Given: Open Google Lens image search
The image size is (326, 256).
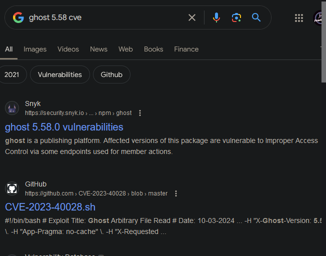Looking at the screenshot, I should tap(236, 17).
